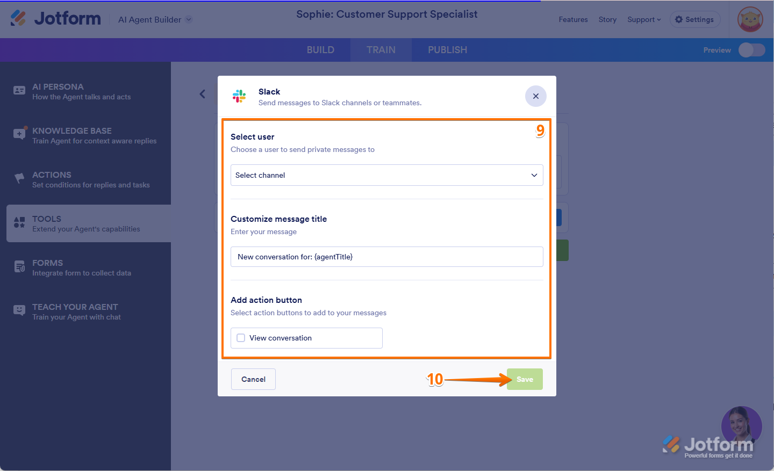This screenshot has width=774, height=471.
Task: Check the View conversation checkbox
Action: (241, 338)
